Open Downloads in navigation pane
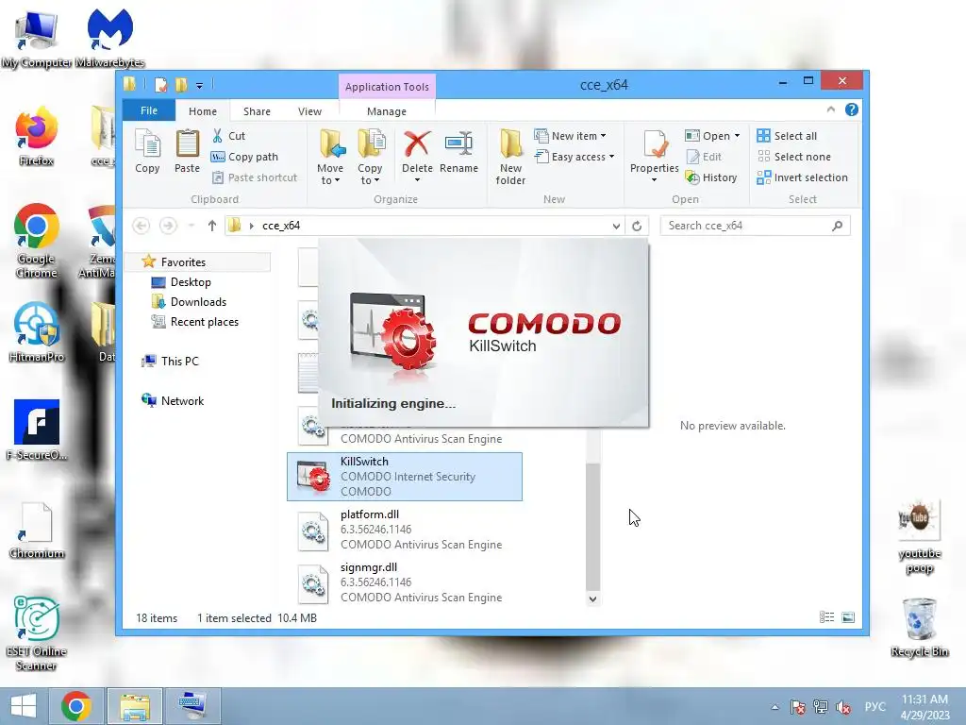The height and width of the screenshot is (725, 966). (198, 301)
